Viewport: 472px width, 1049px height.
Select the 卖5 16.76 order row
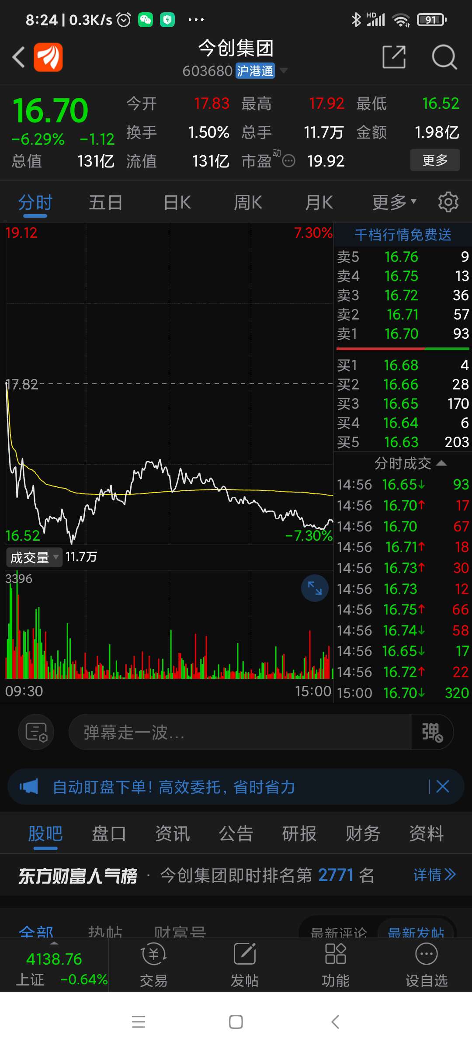403,257
